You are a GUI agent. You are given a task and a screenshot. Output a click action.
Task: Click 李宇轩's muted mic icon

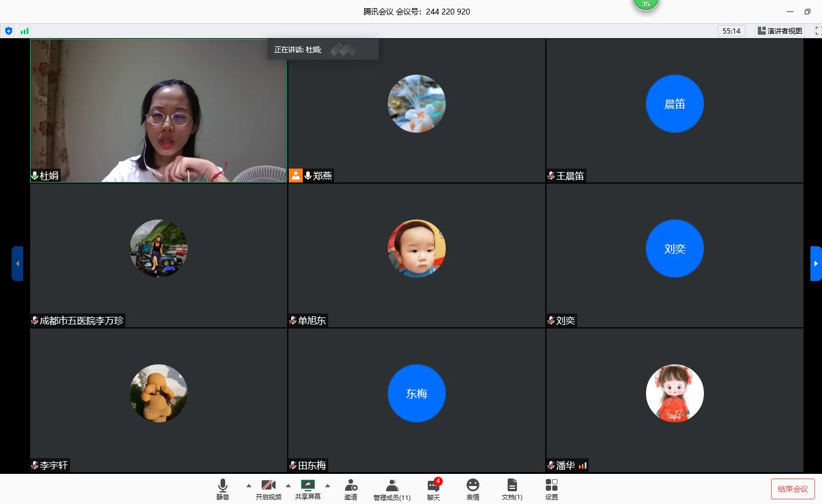35,465
